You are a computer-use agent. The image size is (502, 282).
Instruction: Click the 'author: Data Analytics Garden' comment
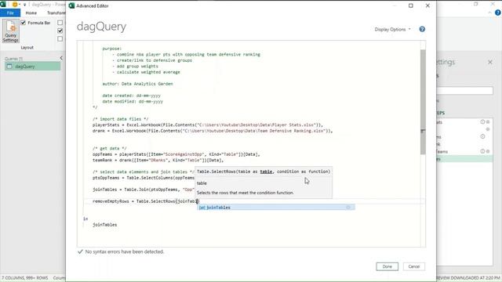click(137, 84)
